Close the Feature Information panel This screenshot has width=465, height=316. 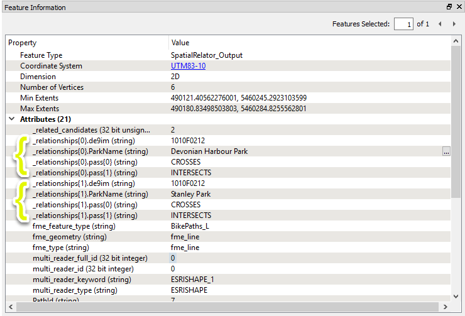click(x=458, y=7)
